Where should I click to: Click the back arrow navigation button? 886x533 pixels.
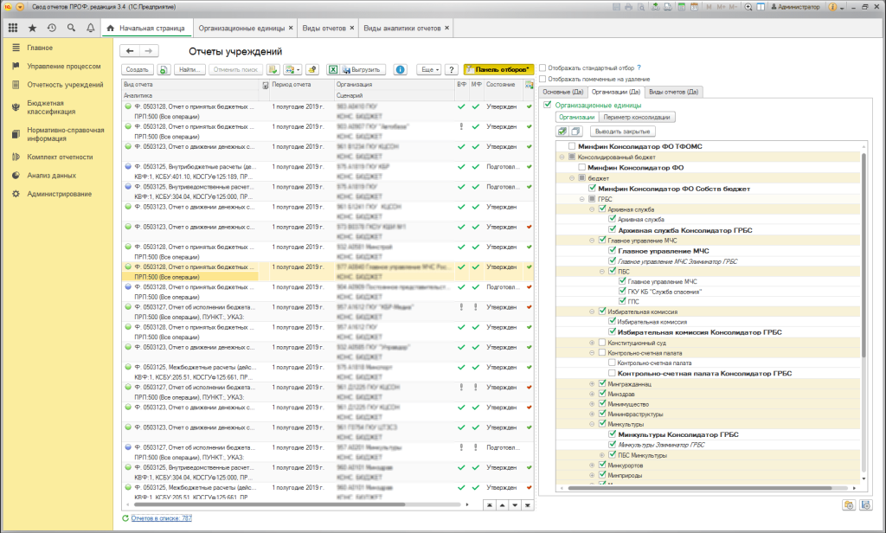130,51
